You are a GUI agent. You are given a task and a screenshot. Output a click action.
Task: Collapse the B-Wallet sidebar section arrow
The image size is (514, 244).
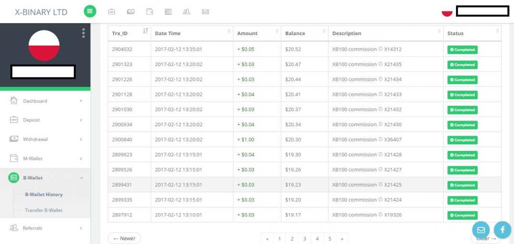click(81, 178)
